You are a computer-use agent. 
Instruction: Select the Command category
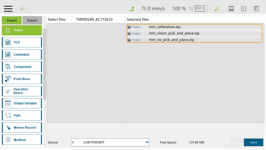[22, 54]
